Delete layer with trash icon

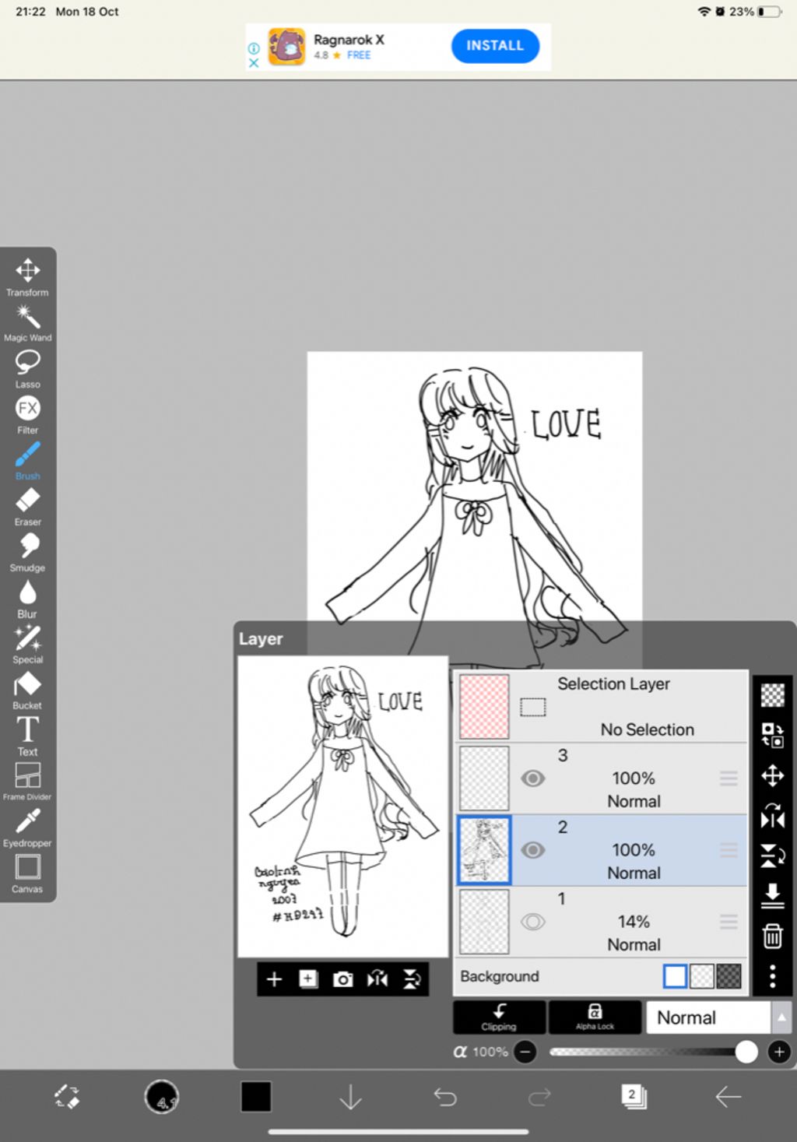pos(772,936)
